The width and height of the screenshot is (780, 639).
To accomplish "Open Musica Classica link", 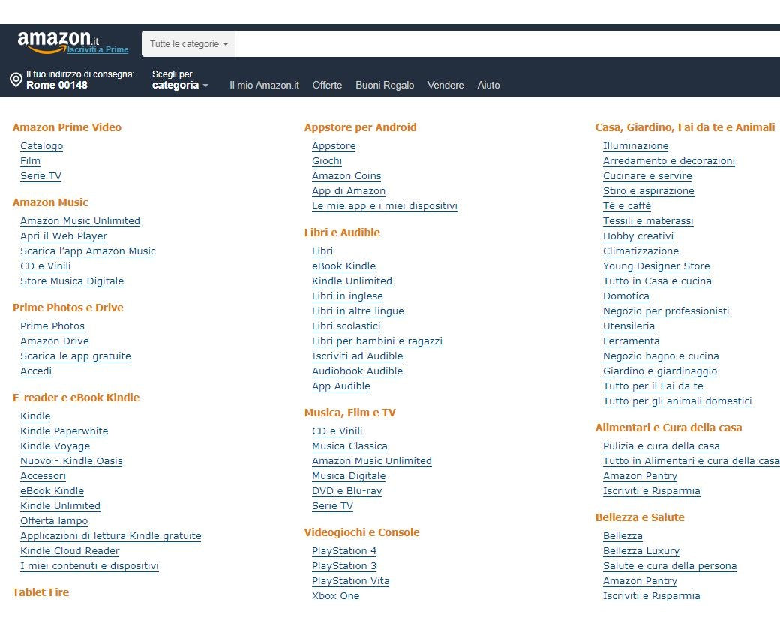I will point(349,446).
